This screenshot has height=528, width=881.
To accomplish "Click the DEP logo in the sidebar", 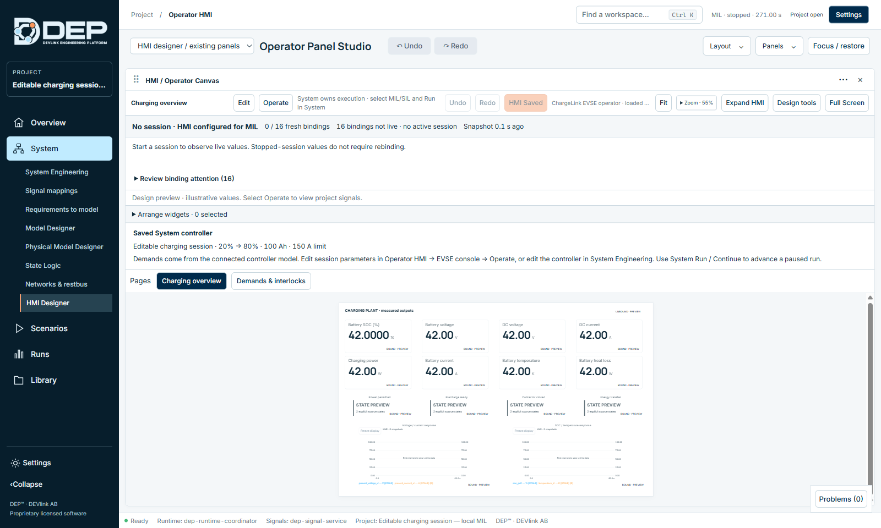I will tap(60, 31).
